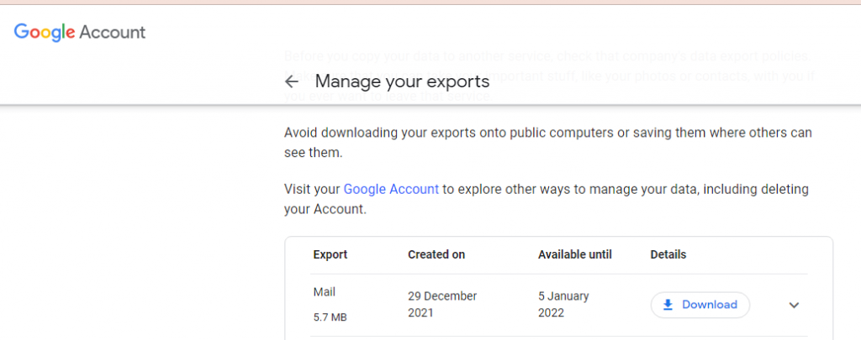Viewport: 861px width, 340px height.
Task: Click the 'Created on' column header
Action: tap(436, 254)
